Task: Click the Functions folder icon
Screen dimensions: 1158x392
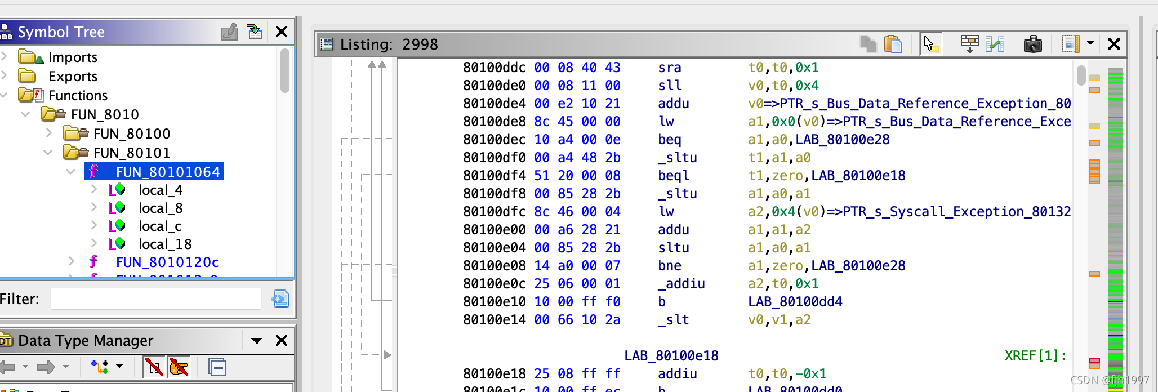Action: tap(31, 95)
